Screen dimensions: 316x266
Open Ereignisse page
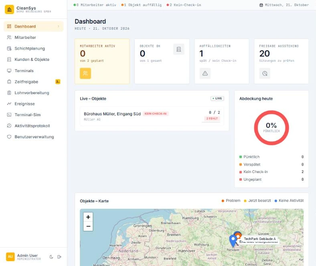[x=33, y=104]
